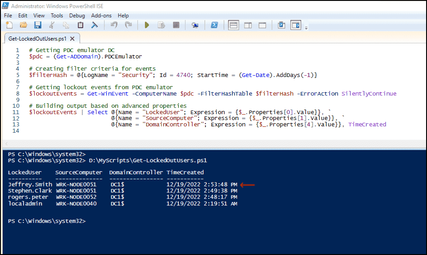The image size is (427, 255).
Task: Stop operation using the square icon
Action: tap(176, 25)
